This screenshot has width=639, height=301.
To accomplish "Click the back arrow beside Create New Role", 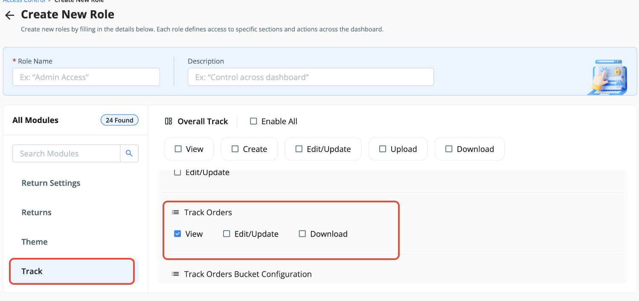I will 9,16.
